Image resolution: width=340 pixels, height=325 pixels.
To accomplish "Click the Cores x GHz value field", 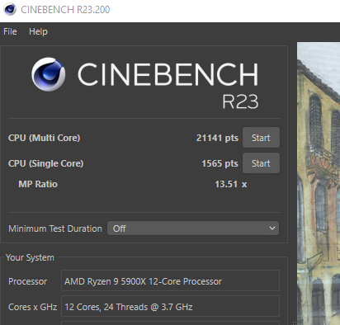I will click(x=170, y=307).
